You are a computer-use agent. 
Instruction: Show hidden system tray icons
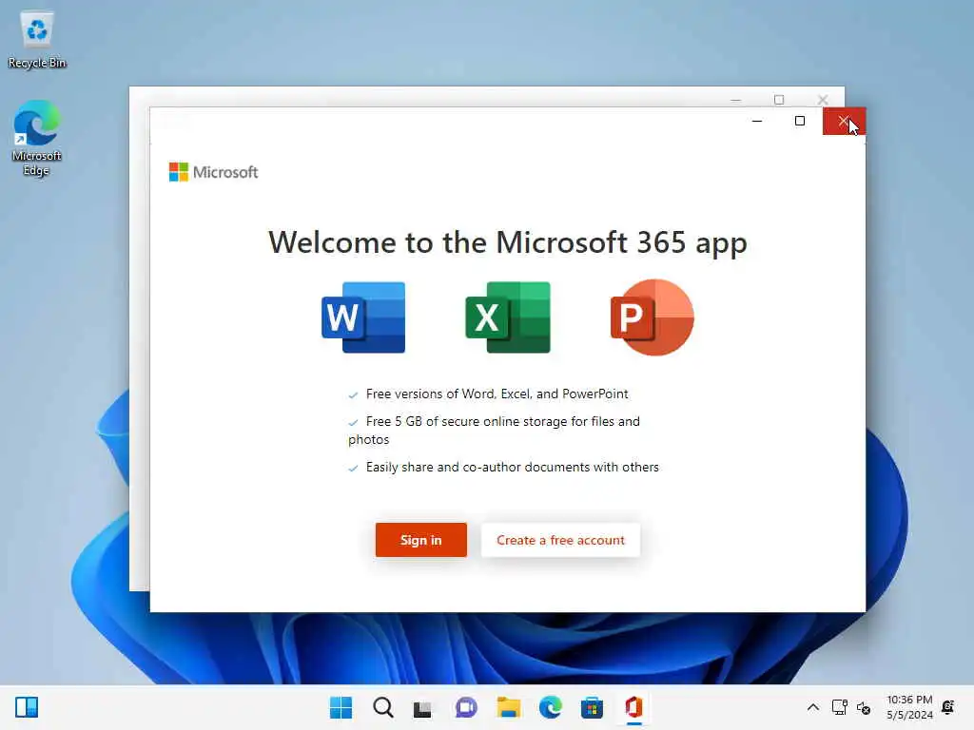[812, 707]
